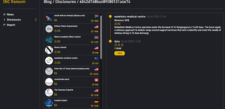Select the State Bar of Texas entry
This screenshot has height=109, width=225.
tap(72, 71)
